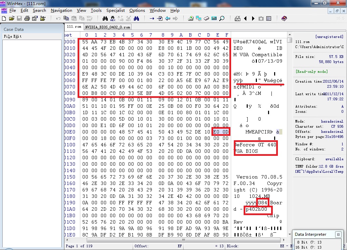347x250 pixels.
Task: Click the New file icon
Action: click(x=4, y=19)
